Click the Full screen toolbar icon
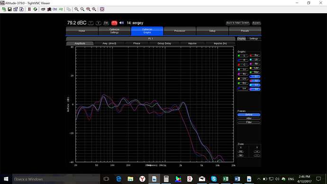Screen dimensions: 327x184 [x=102, y=9]
